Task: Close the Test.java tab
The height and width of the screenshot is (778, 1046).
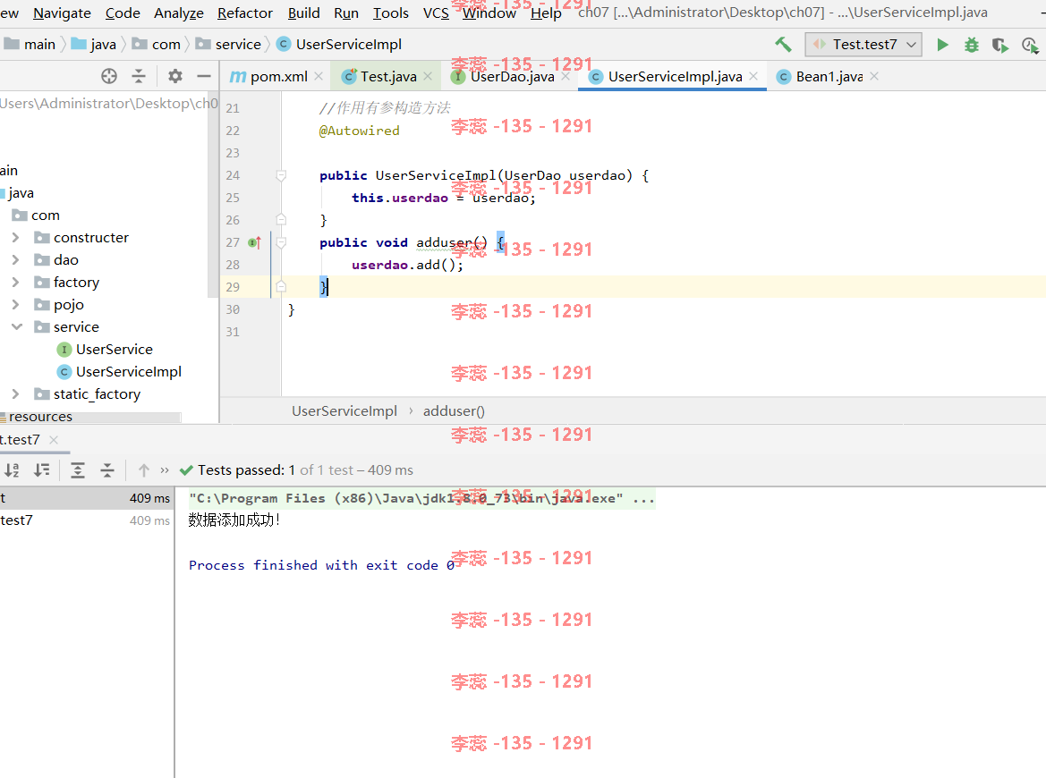Action: tap(429, 77)
